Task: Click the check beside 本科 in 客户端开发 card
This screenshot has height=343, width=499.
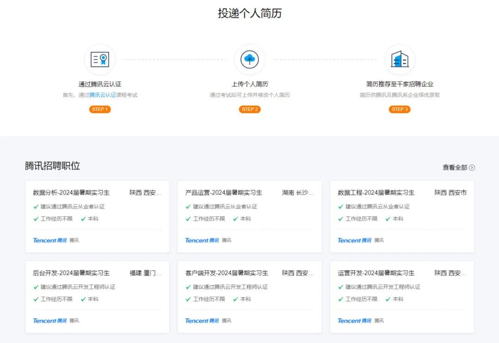Action: point(236,300)
